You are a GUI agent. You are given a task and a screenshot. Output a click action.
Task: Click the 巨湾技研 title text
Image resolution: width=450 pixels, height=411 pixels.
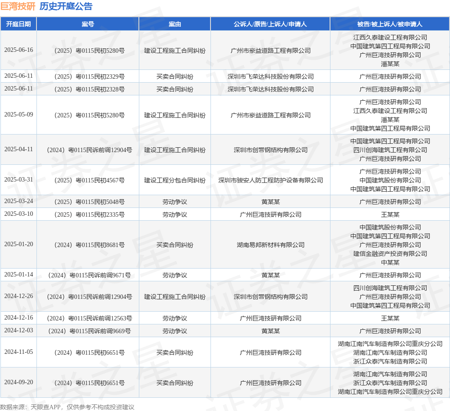(18, 6)
